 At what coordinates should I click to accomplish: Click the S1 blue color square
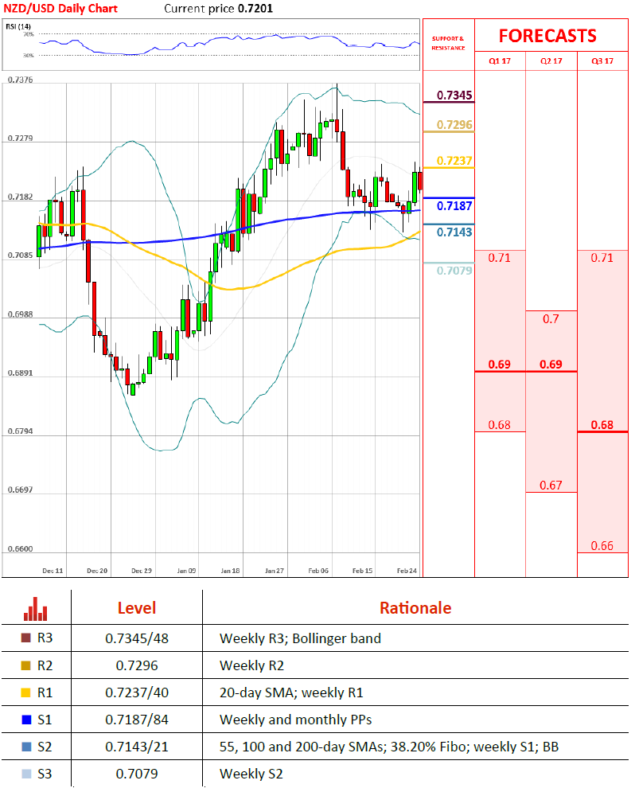26,720
